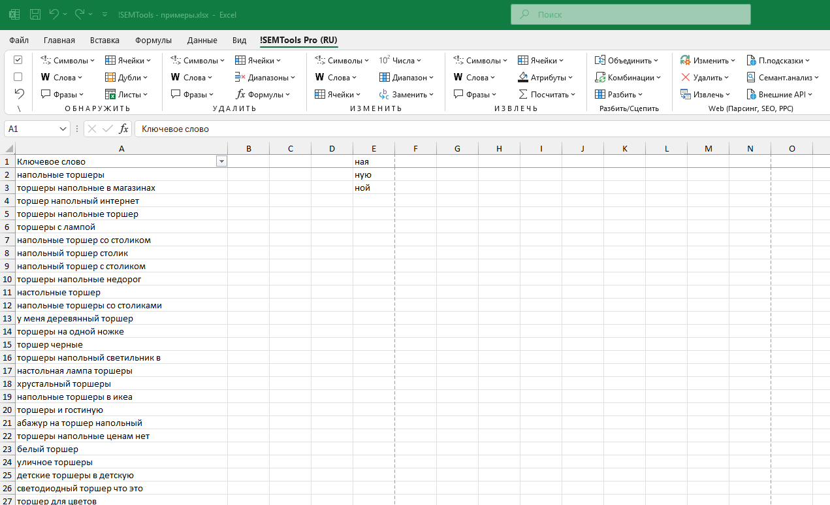Click Формулы in the УДАЛИТЬ group
The width and height of the screenshot is (830, 505).
click(260, 94)
